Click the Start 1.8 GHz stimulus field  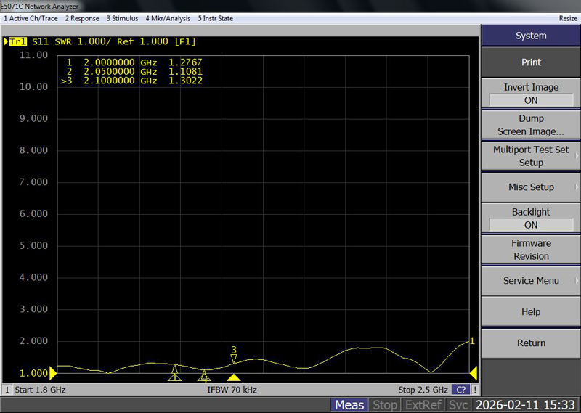(41, 390)
